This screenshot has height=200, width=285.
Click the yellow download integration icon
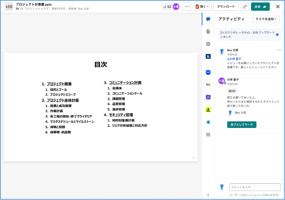[208, 110]
